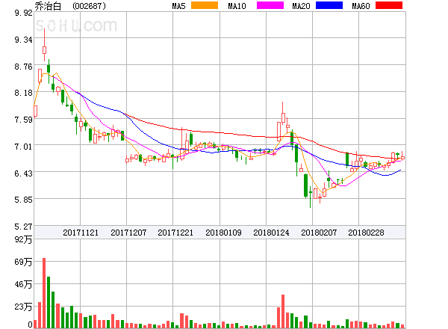
Task: Click the 20171207 date label
Action: [128, 233]
